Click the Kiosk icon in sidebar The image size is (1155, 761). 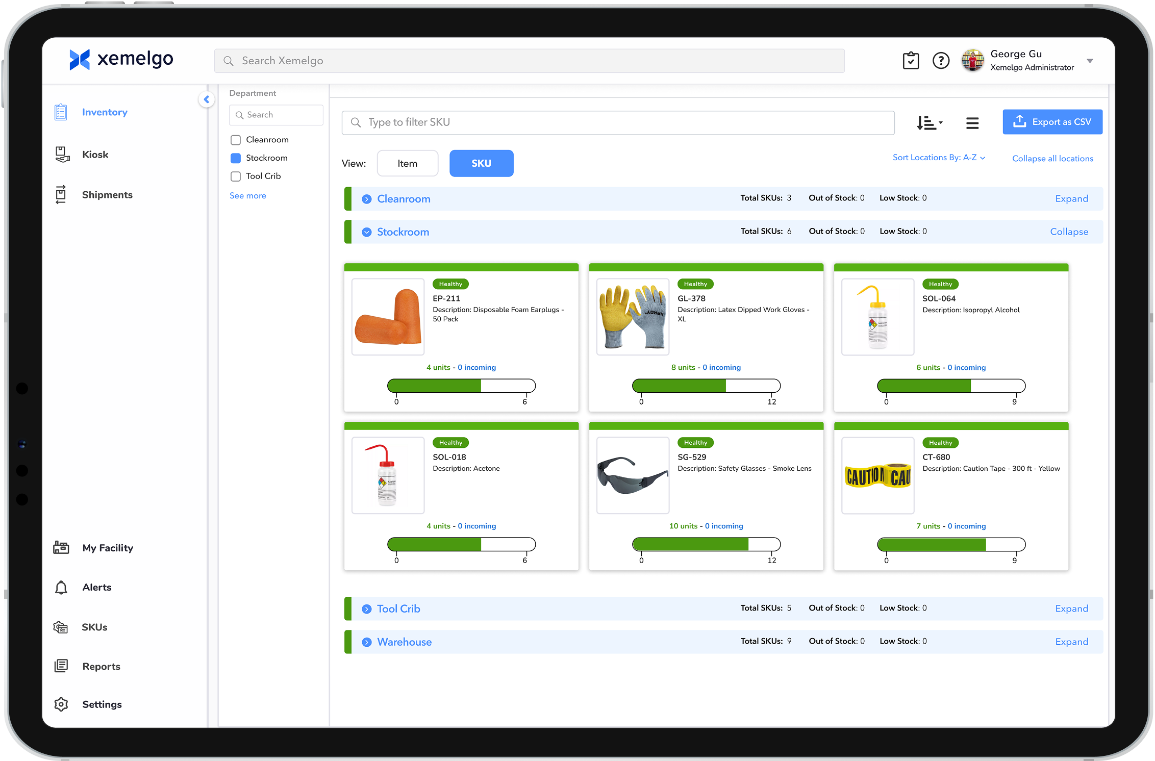(x=62, y=155)
